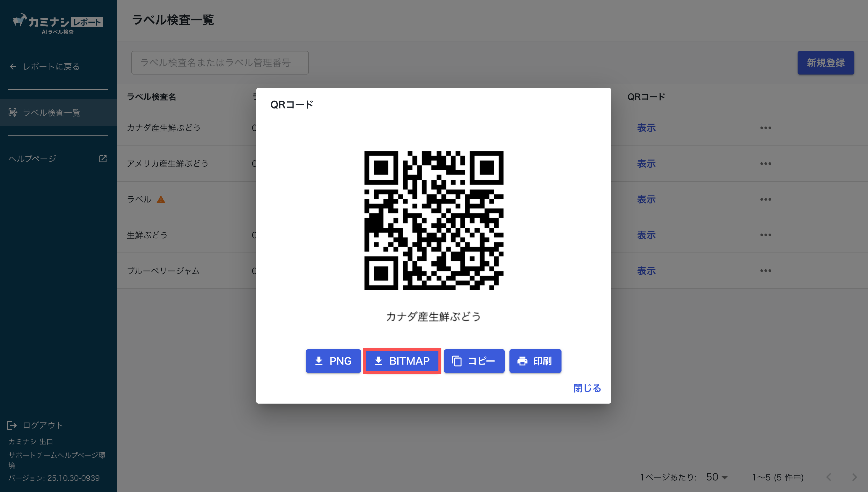Viewport: 868px width, 492px height.
Task: Click the カミナシ レポート logo
Action: click(x=58, y=23)
